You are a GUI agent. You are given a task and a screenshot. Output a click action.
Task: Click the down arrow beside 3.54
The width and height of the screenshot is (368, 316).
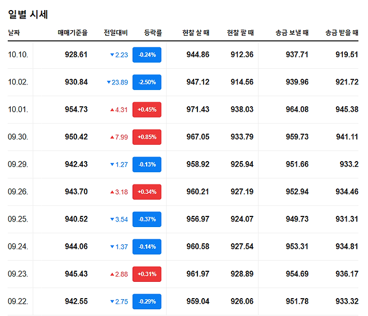112,219
